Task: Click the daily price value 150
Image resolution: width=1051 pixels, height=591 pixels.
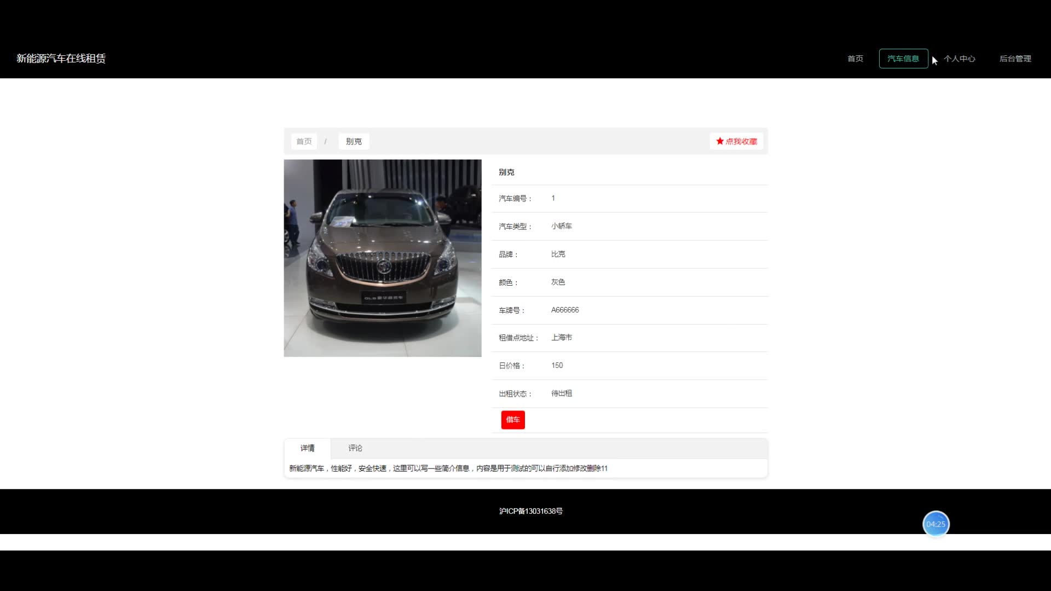Action: [x=557, y=366]
